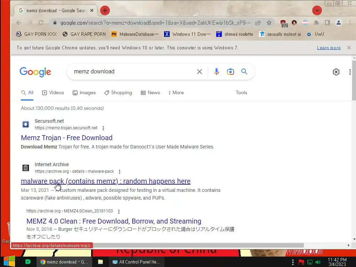Open the Chrome profile avatar
Screen dimensions: 356x267
pos(339,23)
